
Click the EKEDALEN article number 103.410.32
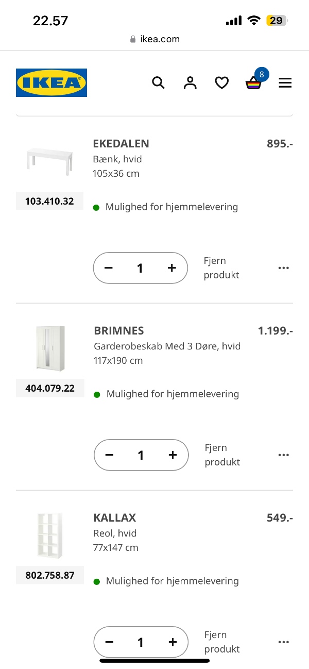pos(49,201)
